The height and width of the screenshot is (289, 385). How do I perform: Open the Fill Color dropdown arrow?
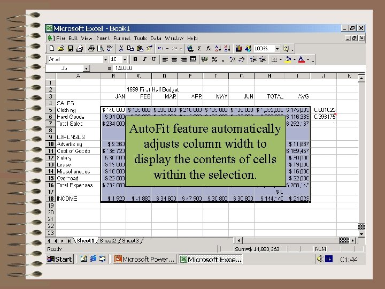pos(295,59)
